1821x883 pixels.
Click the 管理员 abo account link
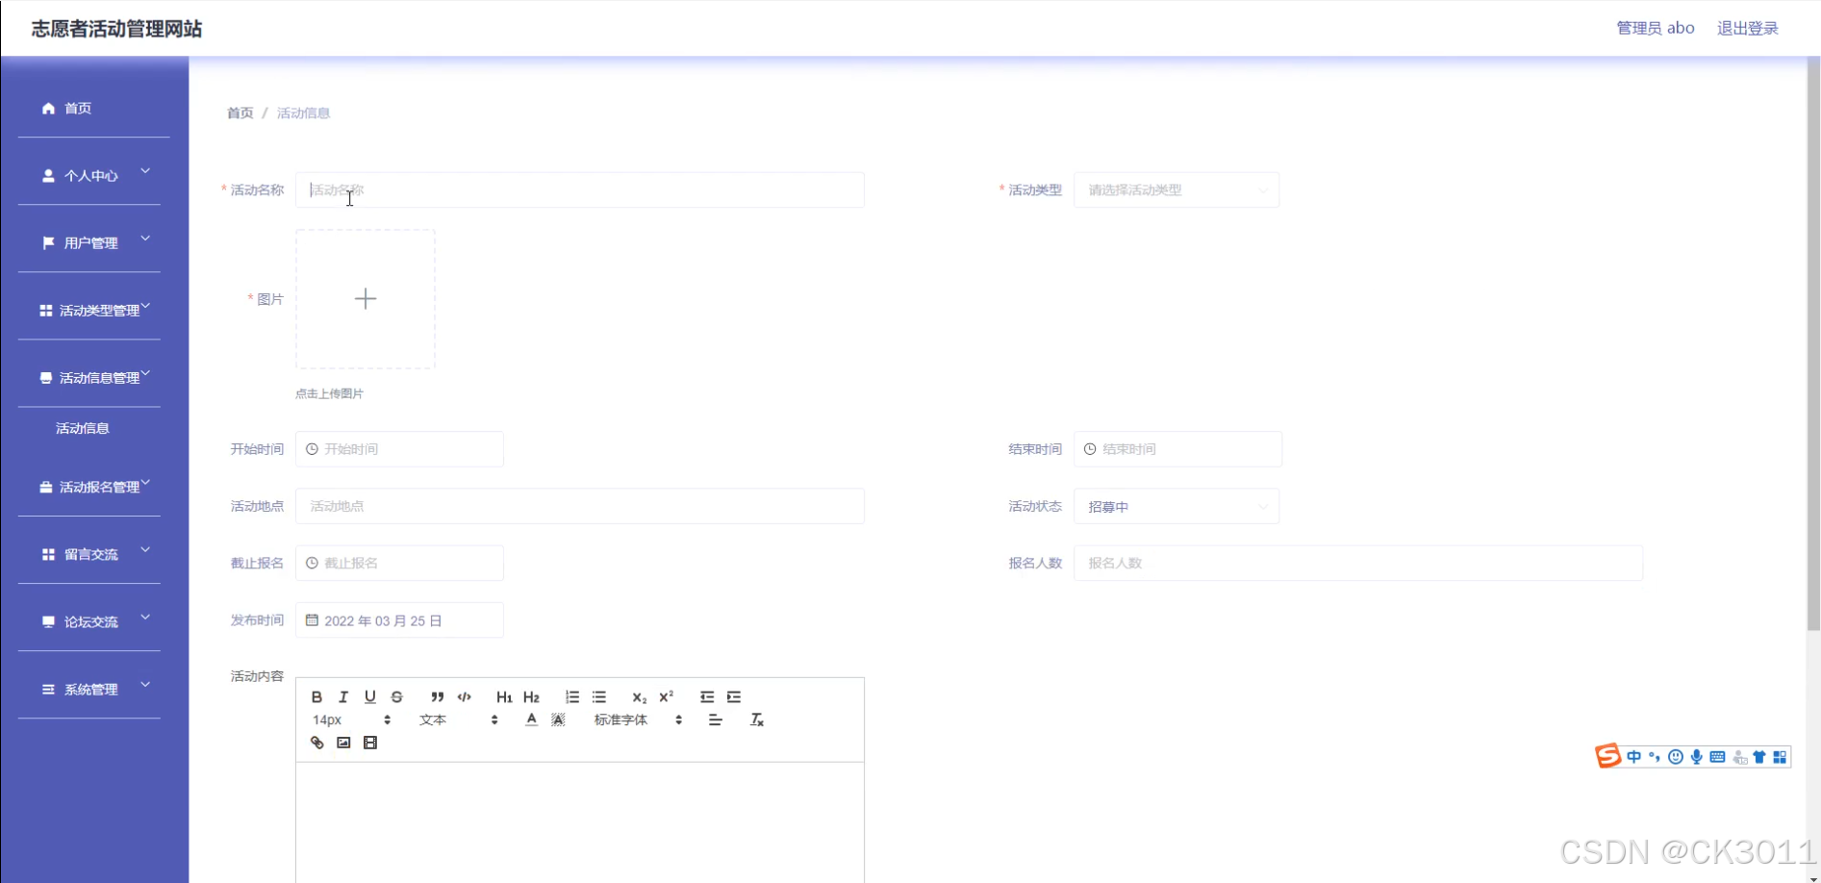click(x=1656, y=28)
